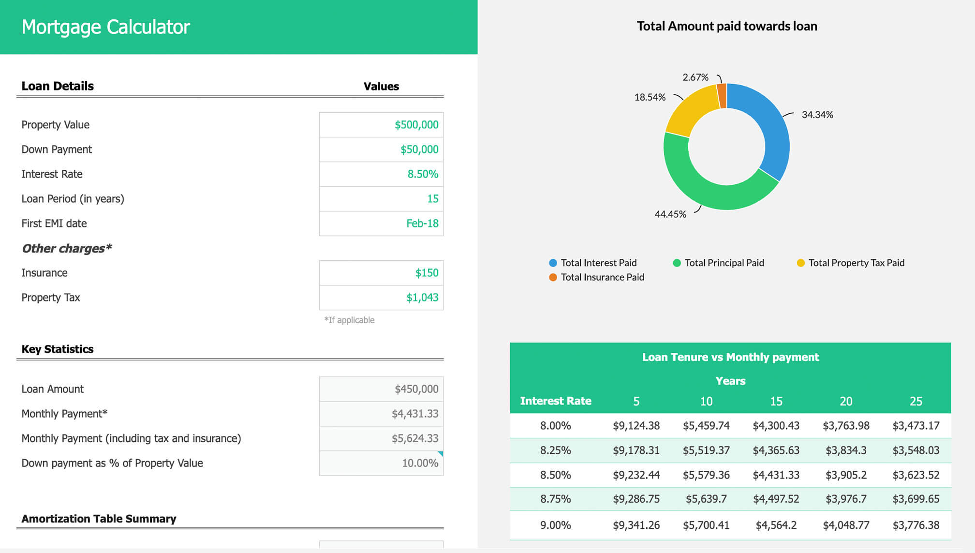Click the blue Total Interest Paid legend dot
Viewport: 975px width, 553px height.
pos(553,263)
